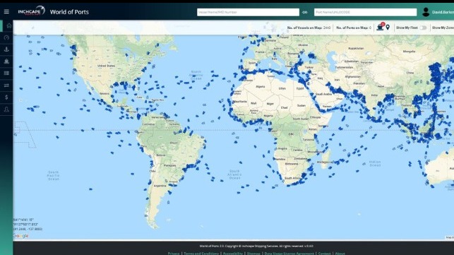Open the Contact footer link
This screenshot has height=255, width=454.
(324, 254)
